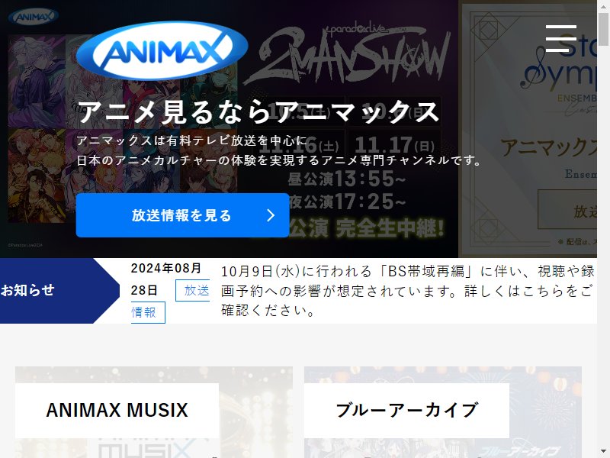Select the 情報 tag box
610x458 pixels.
(x=148, y=312)
